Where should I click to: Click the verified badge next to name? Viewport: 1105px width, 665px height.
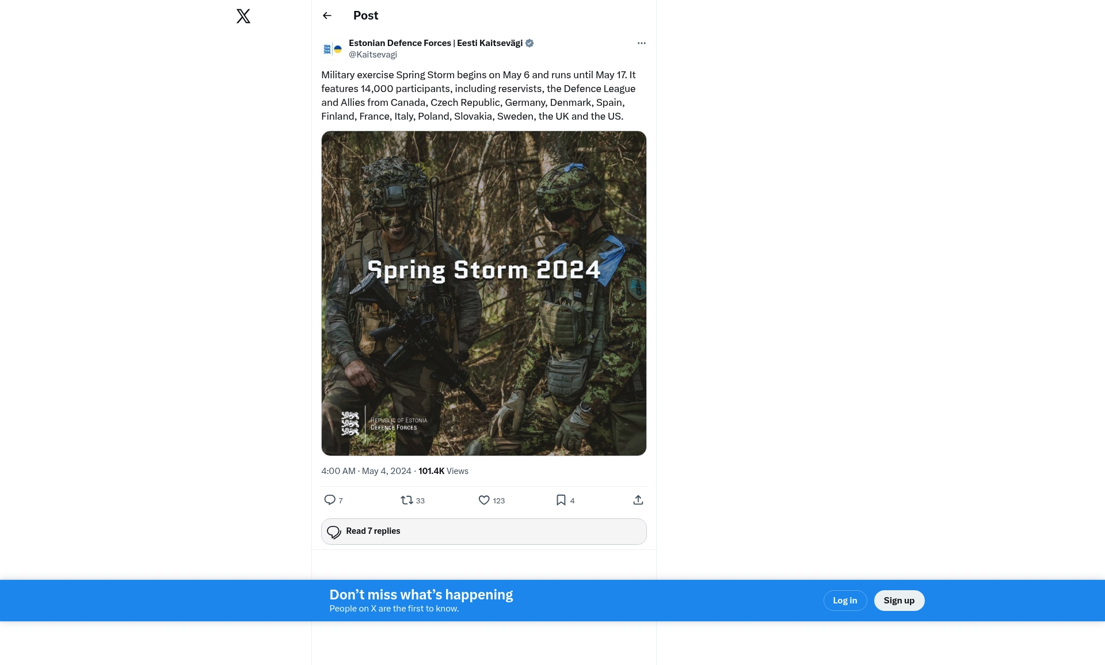[x=529, y=43]
